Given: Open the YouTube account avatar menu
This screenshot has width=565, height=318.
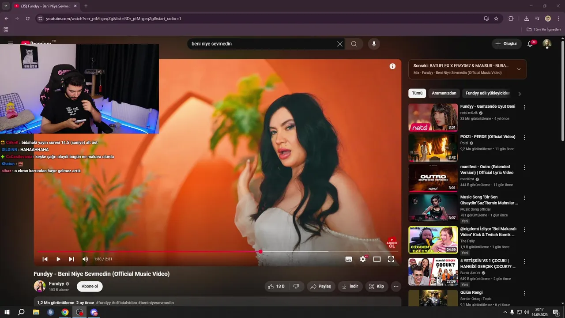Looking at the screenshot, I should pyautogui.click(x=547, y=44).
